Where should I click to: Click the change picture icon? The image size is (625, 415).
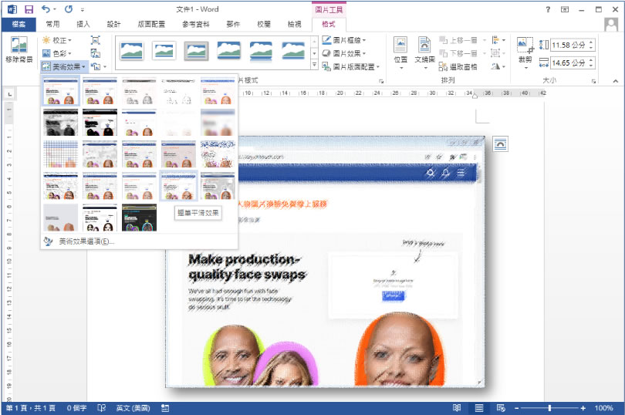[95, 53]
